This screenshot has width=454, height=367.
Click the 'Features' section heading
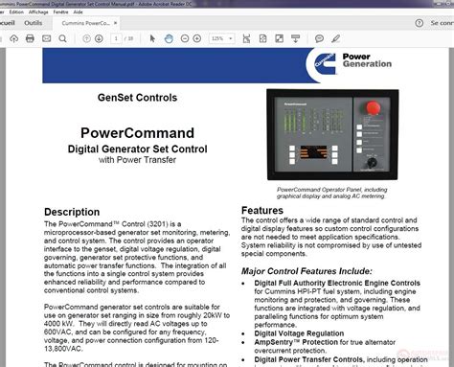[262, 210]
